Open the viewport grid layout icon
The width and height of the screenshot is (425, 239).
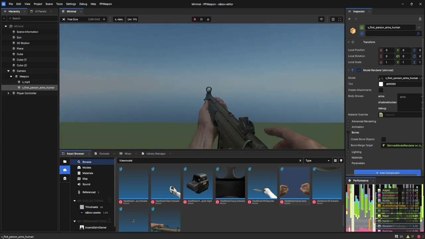[x=333, y=19]
